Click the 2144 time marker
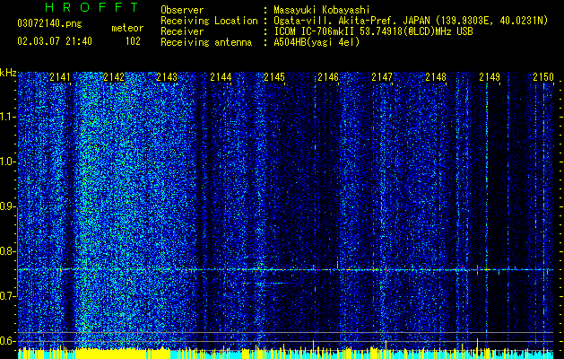The height and width of the screenshot is (359, 564). 221,77
